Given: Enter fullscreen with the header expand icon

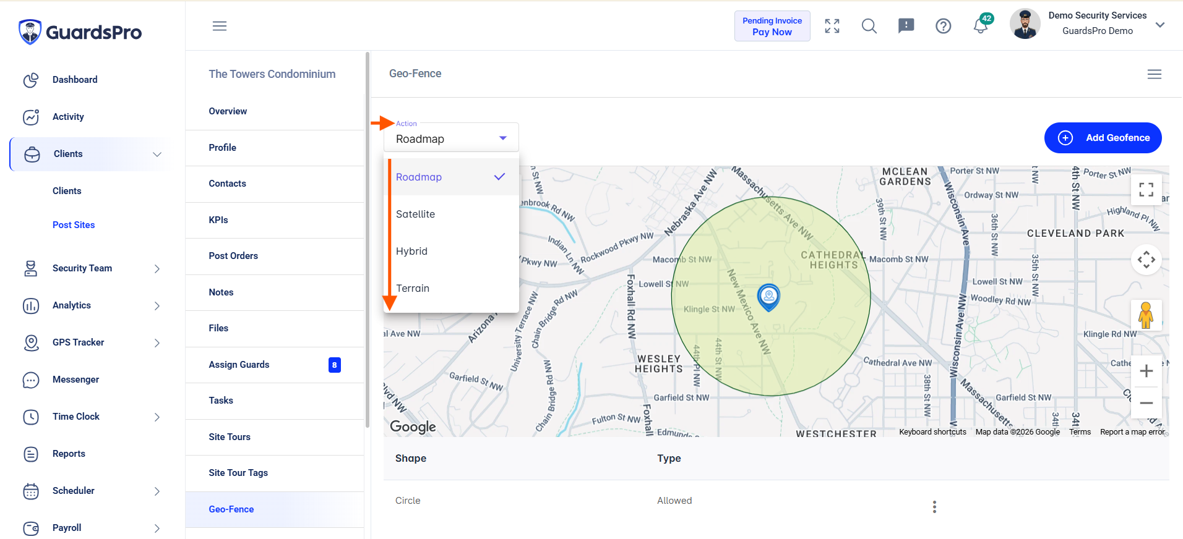Looking at the screenshot, I should [832, 26].
